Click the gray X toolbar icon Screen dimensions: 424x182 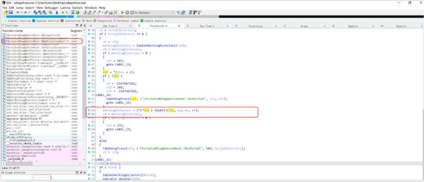(x=115, y=13)
